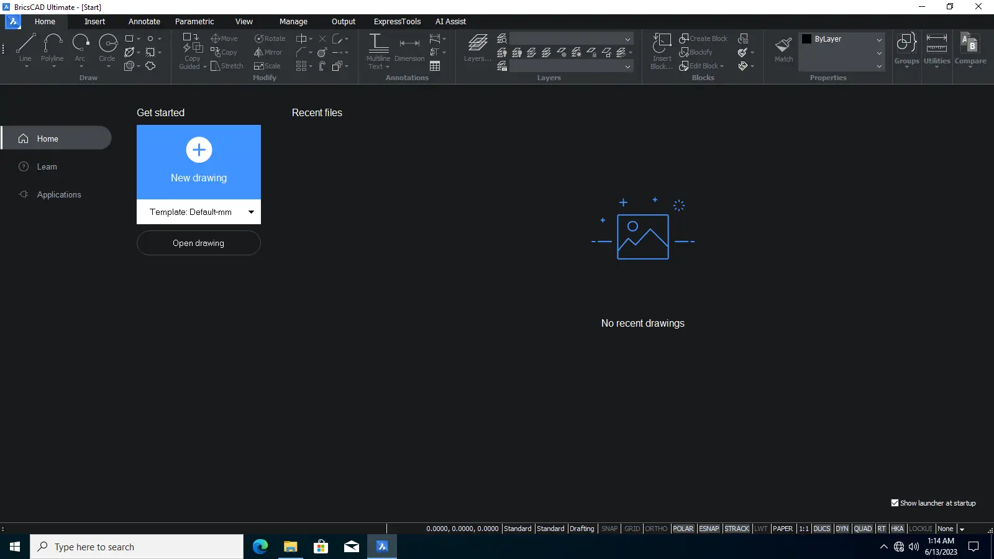Expand the ByLayer color dropdown
This screenshot has height=559, width=994.
tap(879, 39)
